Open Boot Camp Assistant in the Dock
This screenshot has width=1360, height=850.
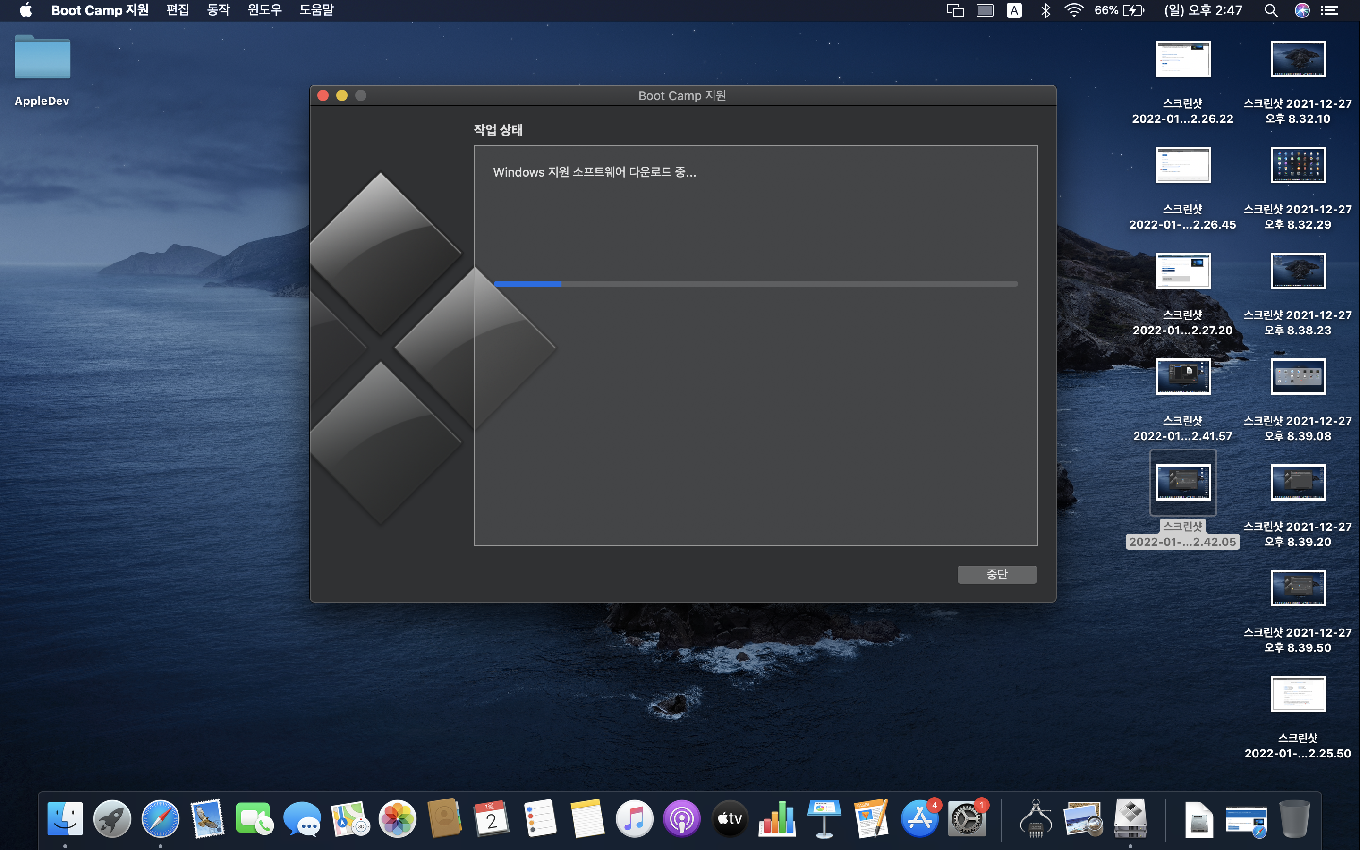(x=1130, y=818)
